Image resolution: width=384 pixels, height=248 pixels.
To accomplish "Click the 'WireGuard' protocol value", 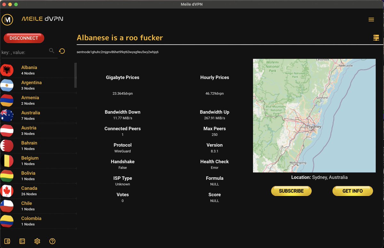I will click(x=123, y=151).
